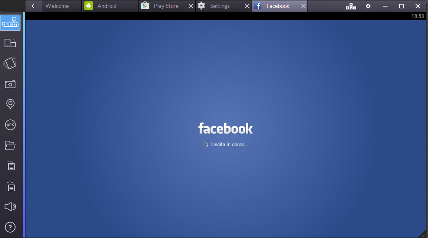Image resolution: width=428 pixels, height=238 pixels.
Task: Close the Play Store tab
Action: point(191,6)
